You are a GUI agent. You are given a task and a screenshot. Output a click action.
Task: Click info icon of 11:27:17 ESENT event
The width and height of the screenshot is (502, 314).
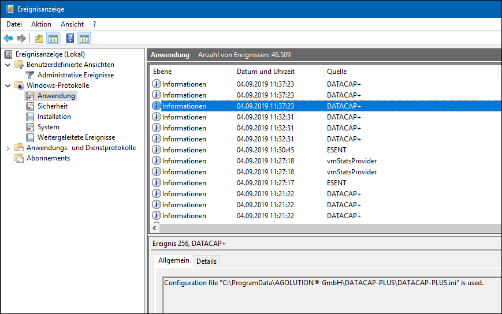click(156, 182)
